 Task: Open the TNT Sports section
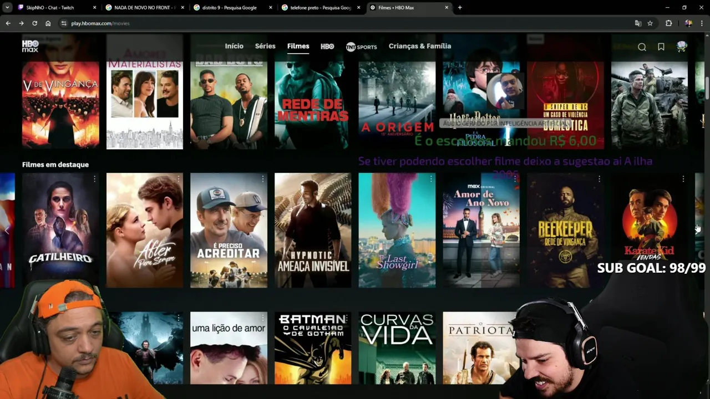pos(361,47)
